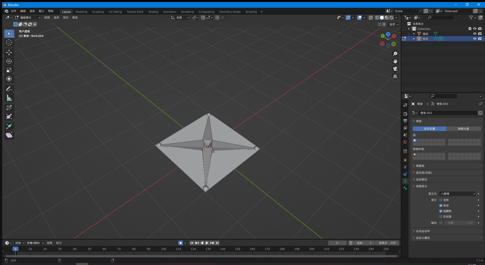Screen dimensions: 485x265
Task: Select the Transform tool
Action: [9, 79]
